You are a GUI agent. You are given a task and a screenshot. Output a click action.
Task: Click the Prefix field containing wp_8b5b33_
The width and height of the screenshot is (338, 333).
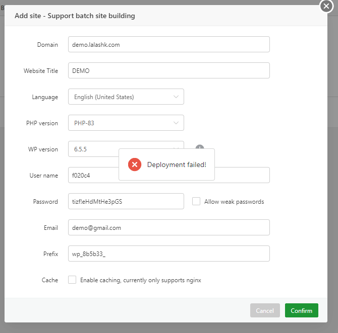(168, 254)
